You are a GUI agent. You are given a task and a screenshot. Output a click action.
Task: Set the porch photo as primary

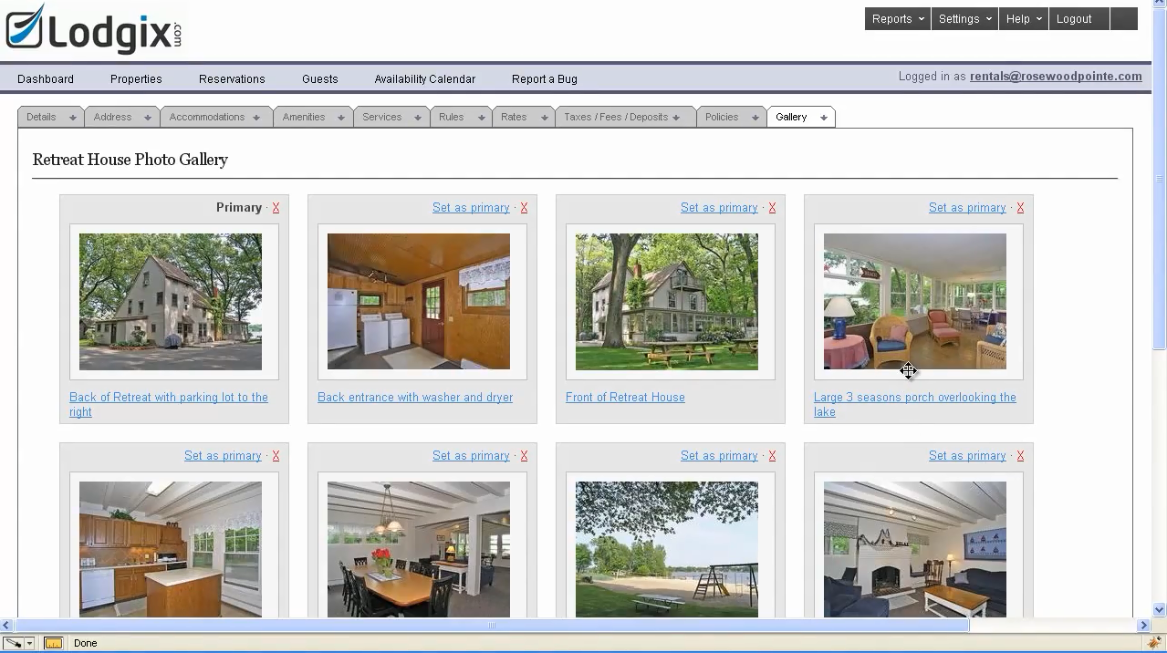[x=966, y=208]
